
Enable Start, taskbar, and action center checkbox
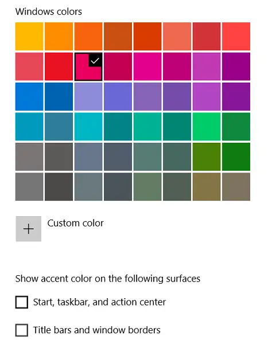22,302
